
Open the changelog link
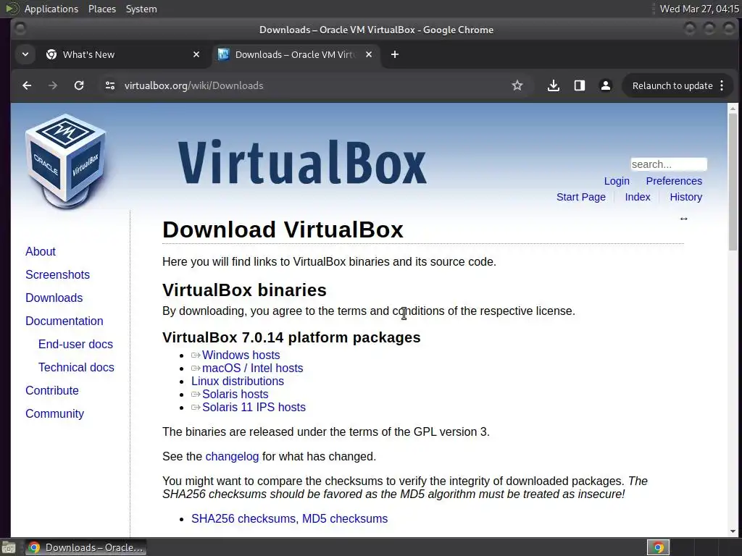232,456
